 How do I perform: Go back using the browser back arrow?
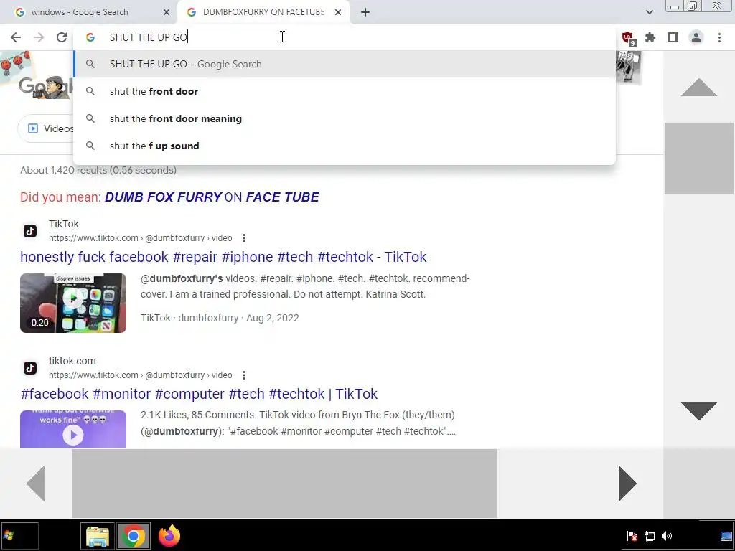(16, 37)
